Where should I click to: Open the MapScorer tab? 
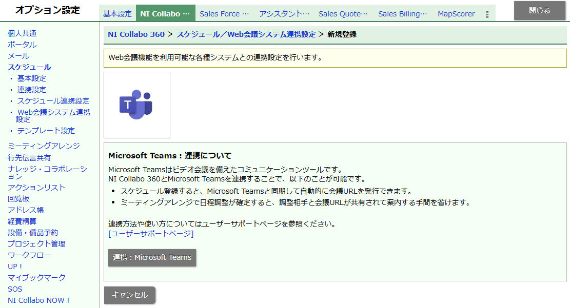click(x=456, y=14)
